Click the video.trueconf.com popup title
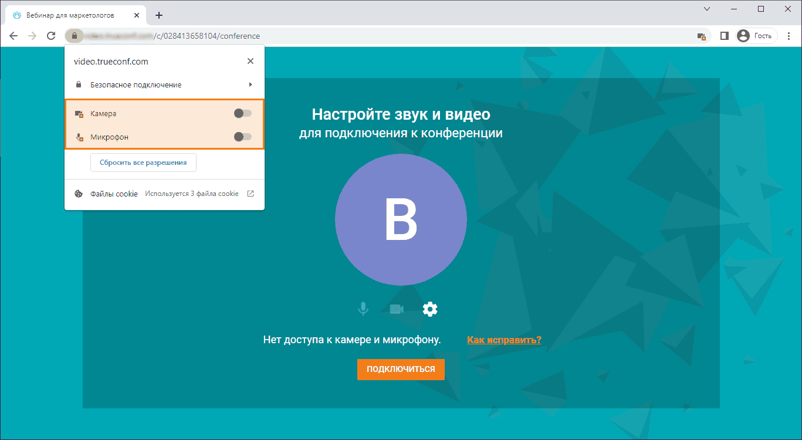This screenshot has height=440, width=802. [x=111, y=61]
